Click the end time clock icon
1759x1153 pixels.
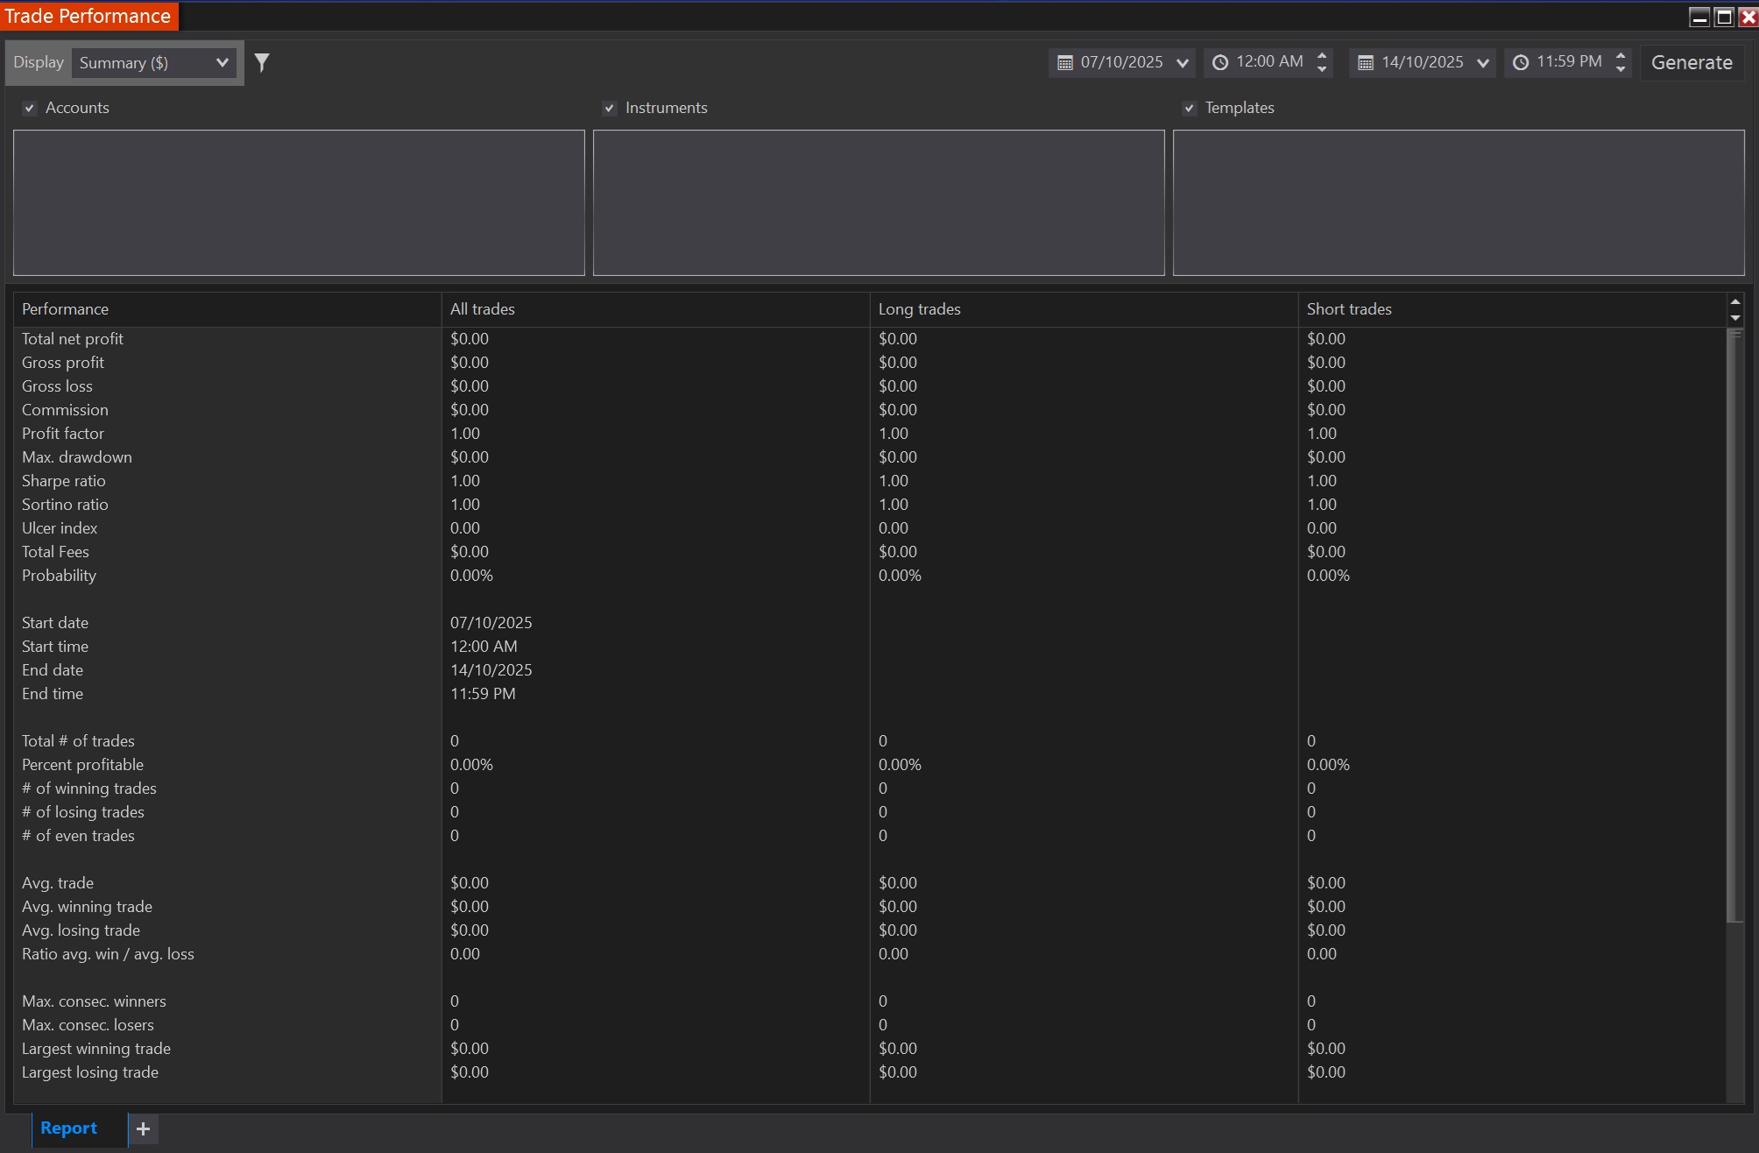1521,62
